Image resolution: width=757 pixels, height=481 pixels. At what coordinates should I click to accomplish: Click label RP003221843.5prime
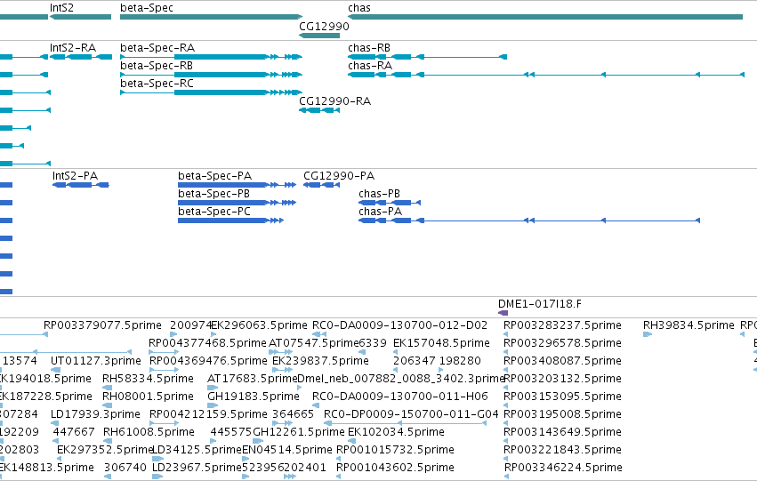pos(562,450)
